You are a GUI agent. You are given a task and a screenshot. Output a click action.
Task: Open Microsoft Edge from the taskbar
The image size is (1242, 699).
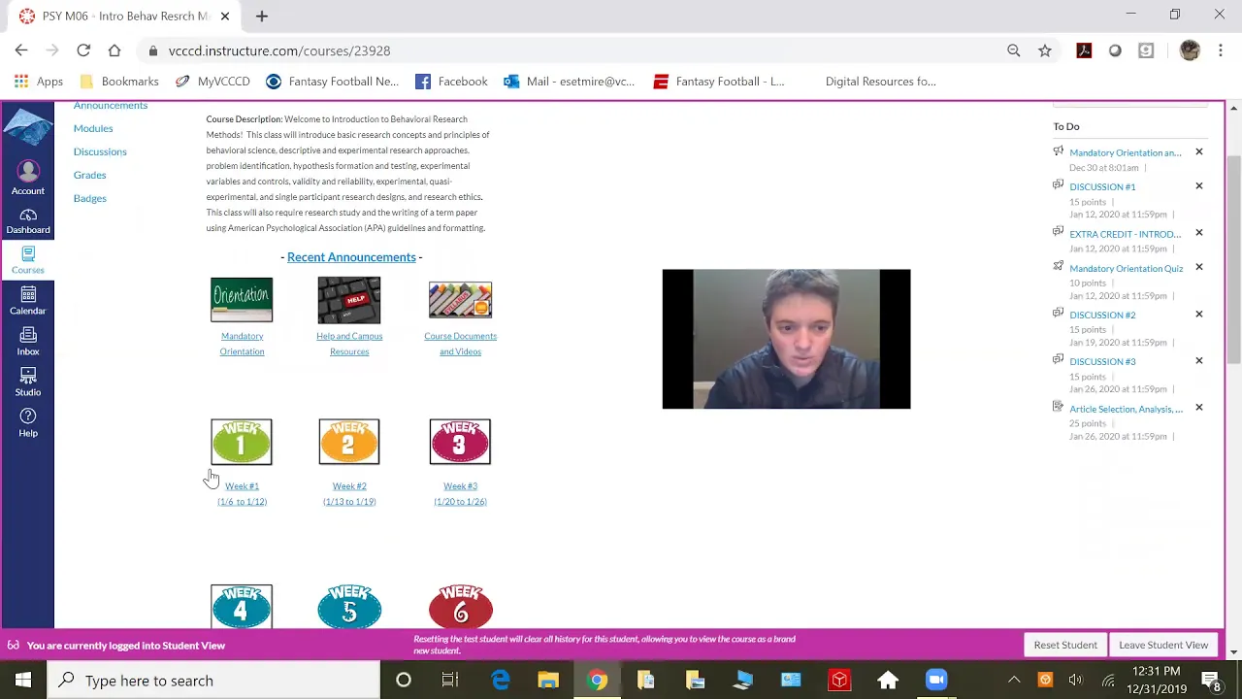click(x=500, y=680)
